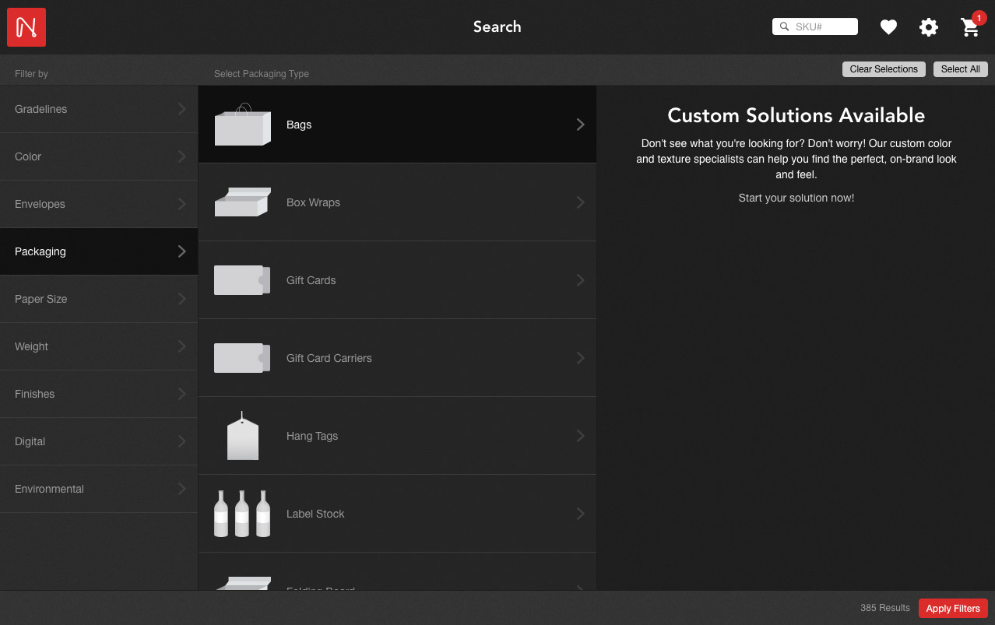Expand the Gradelines filter
The width and height of the screenshot is (995, 625).
(x=98, y=109)
